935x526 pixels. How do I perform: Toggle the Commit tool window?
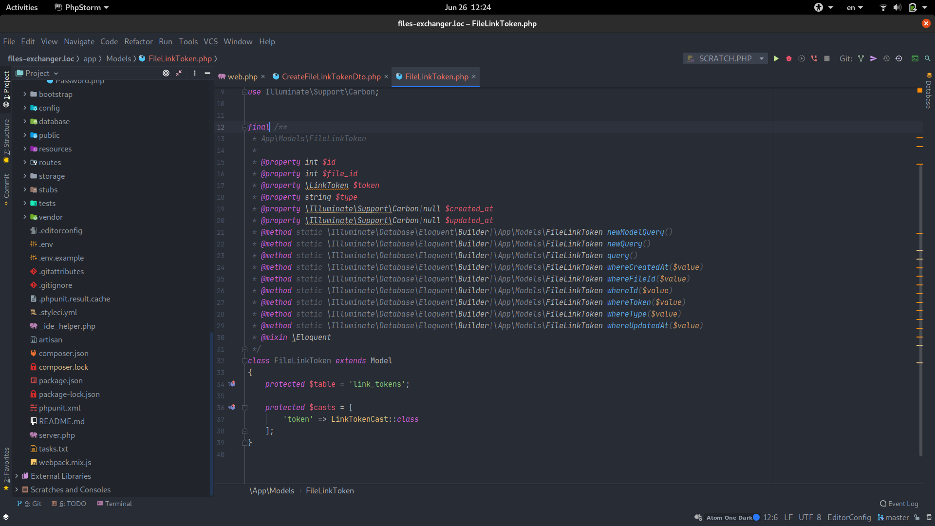coord(6,189)
